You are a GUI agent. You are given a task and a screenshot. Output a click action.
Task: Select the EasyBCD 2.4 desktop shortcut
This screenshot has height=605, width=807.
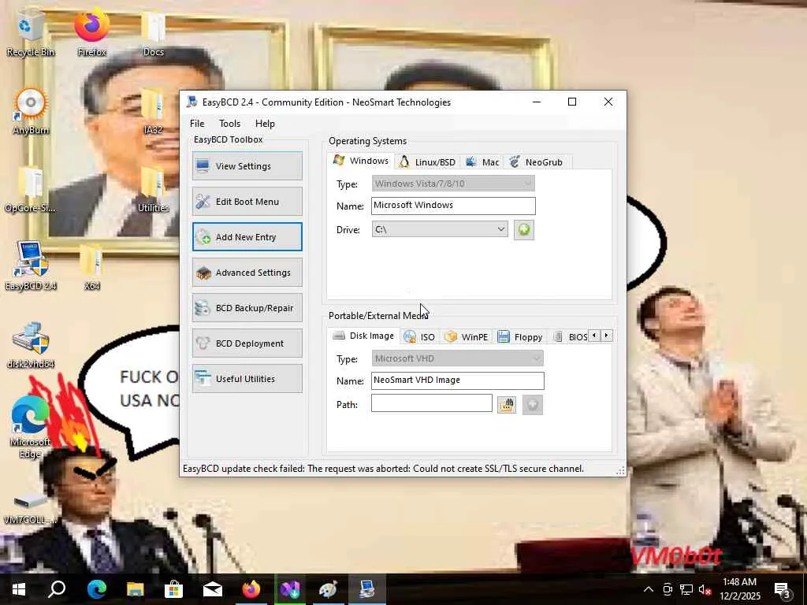tap(31, 268)
